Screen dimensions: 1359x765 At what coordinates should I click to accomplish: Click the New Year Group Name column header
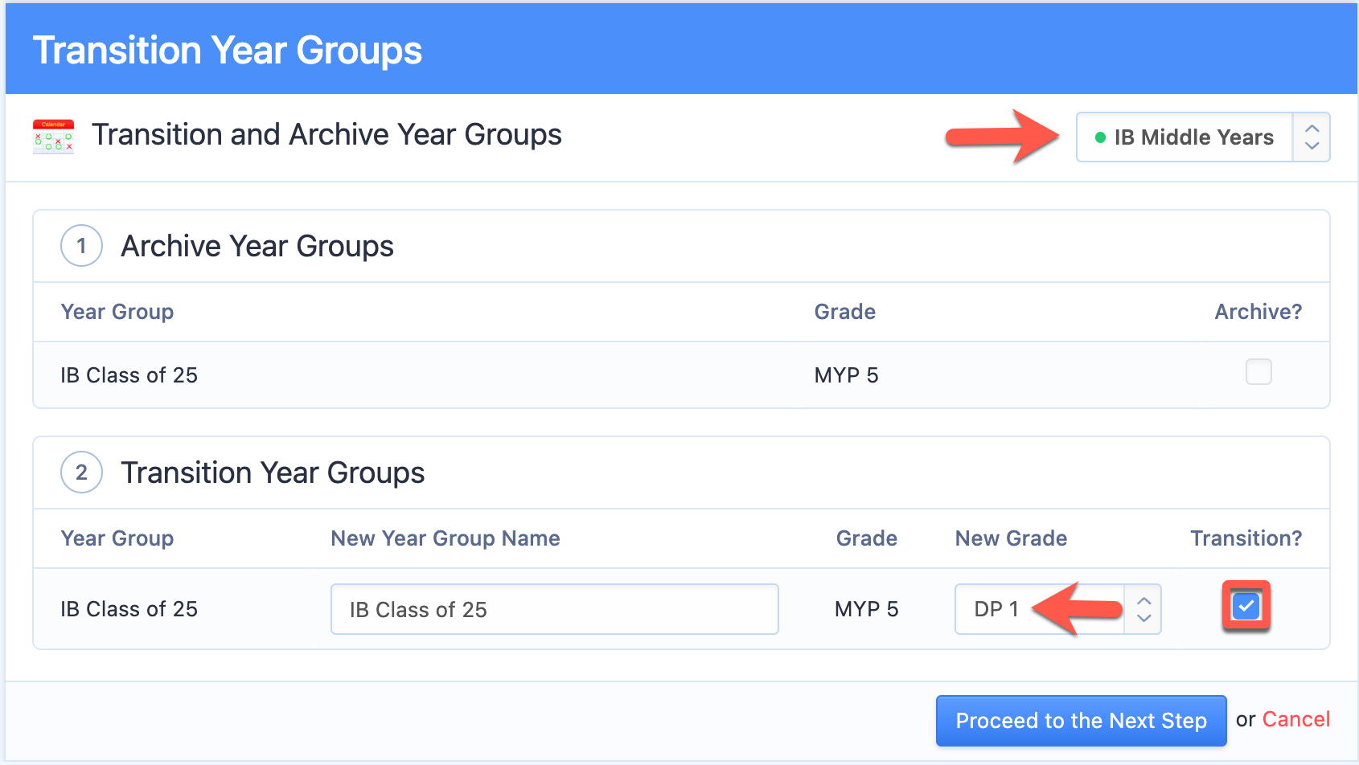[x=445, y=538]
